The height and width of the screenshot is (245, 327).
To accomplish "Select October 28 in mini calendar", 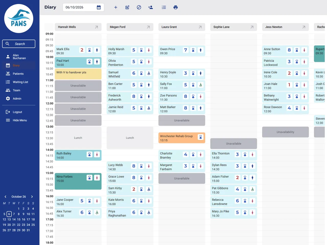I will pyautogui.click(x=14, y=230).
